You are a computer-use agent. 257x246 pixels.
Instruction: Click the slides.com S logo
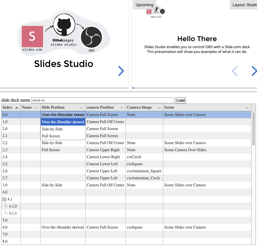pyautogui.click(x=32, y=37)
